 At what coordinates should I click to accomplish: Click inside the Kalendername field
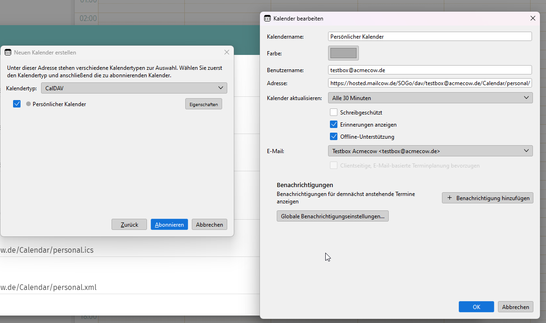point(429,36)
